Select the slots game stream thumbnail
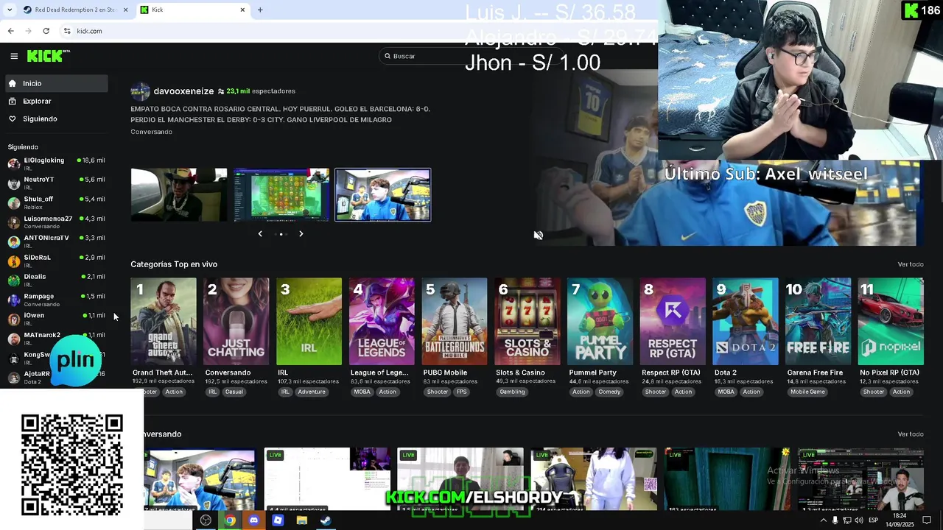The width and height of the screenshot is (943, 530). coord(281,194)
